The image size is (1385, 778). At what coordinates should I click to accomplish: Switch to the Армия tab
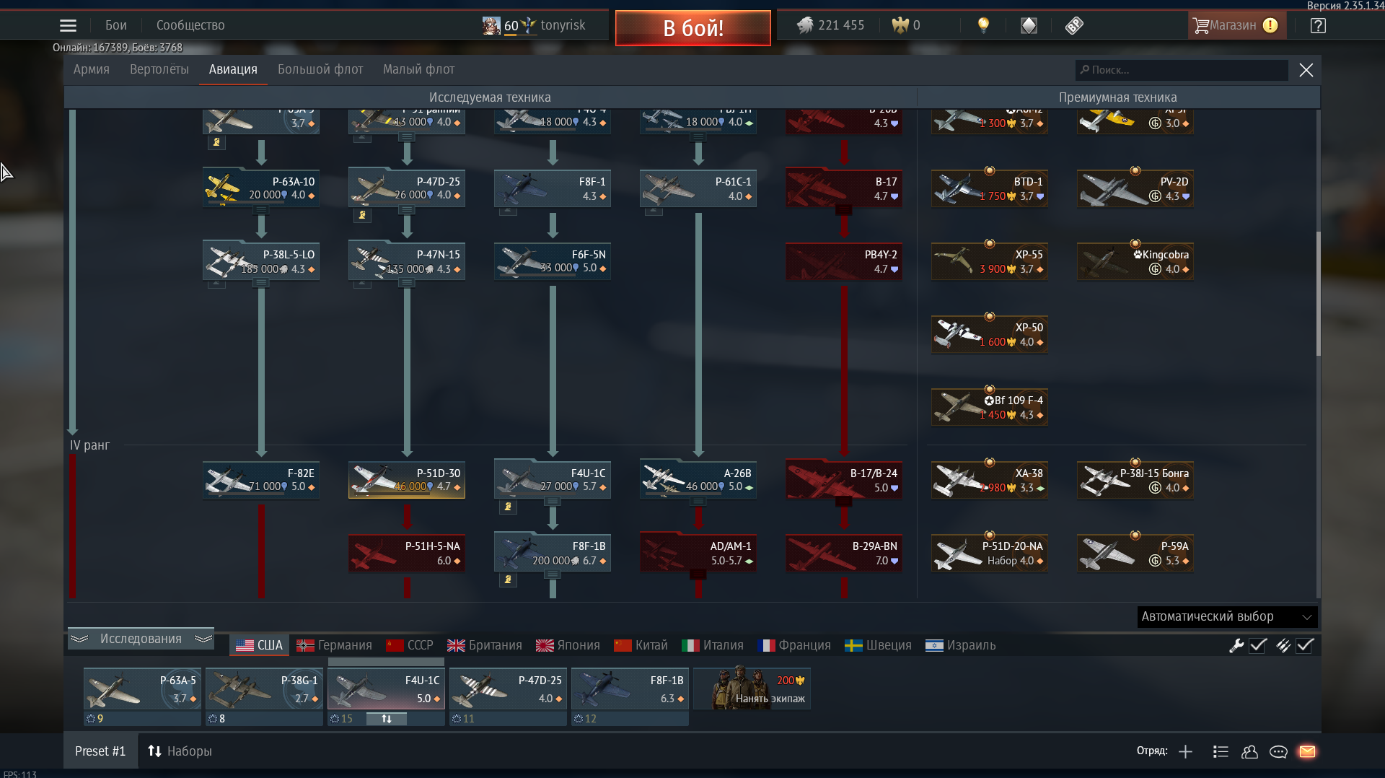coord(92,69)
